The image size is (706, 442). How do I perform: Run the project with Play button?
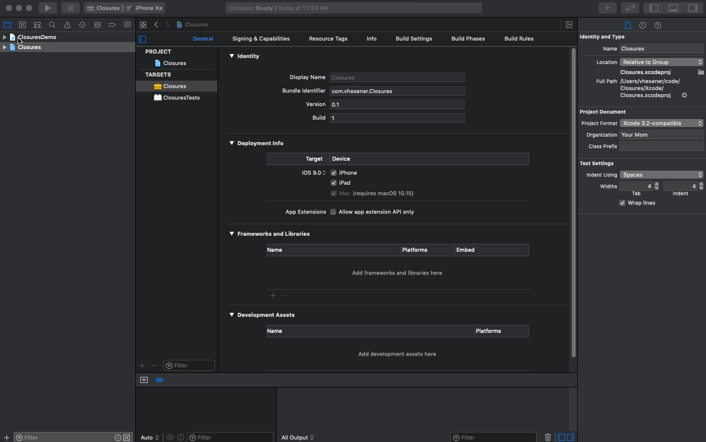point(48,8)
